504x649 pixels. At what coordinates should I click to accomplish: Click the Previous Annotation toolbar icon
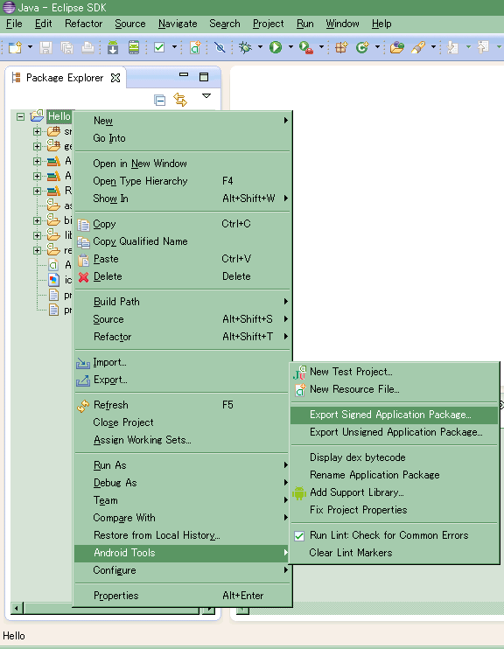[x=483, y=47]
